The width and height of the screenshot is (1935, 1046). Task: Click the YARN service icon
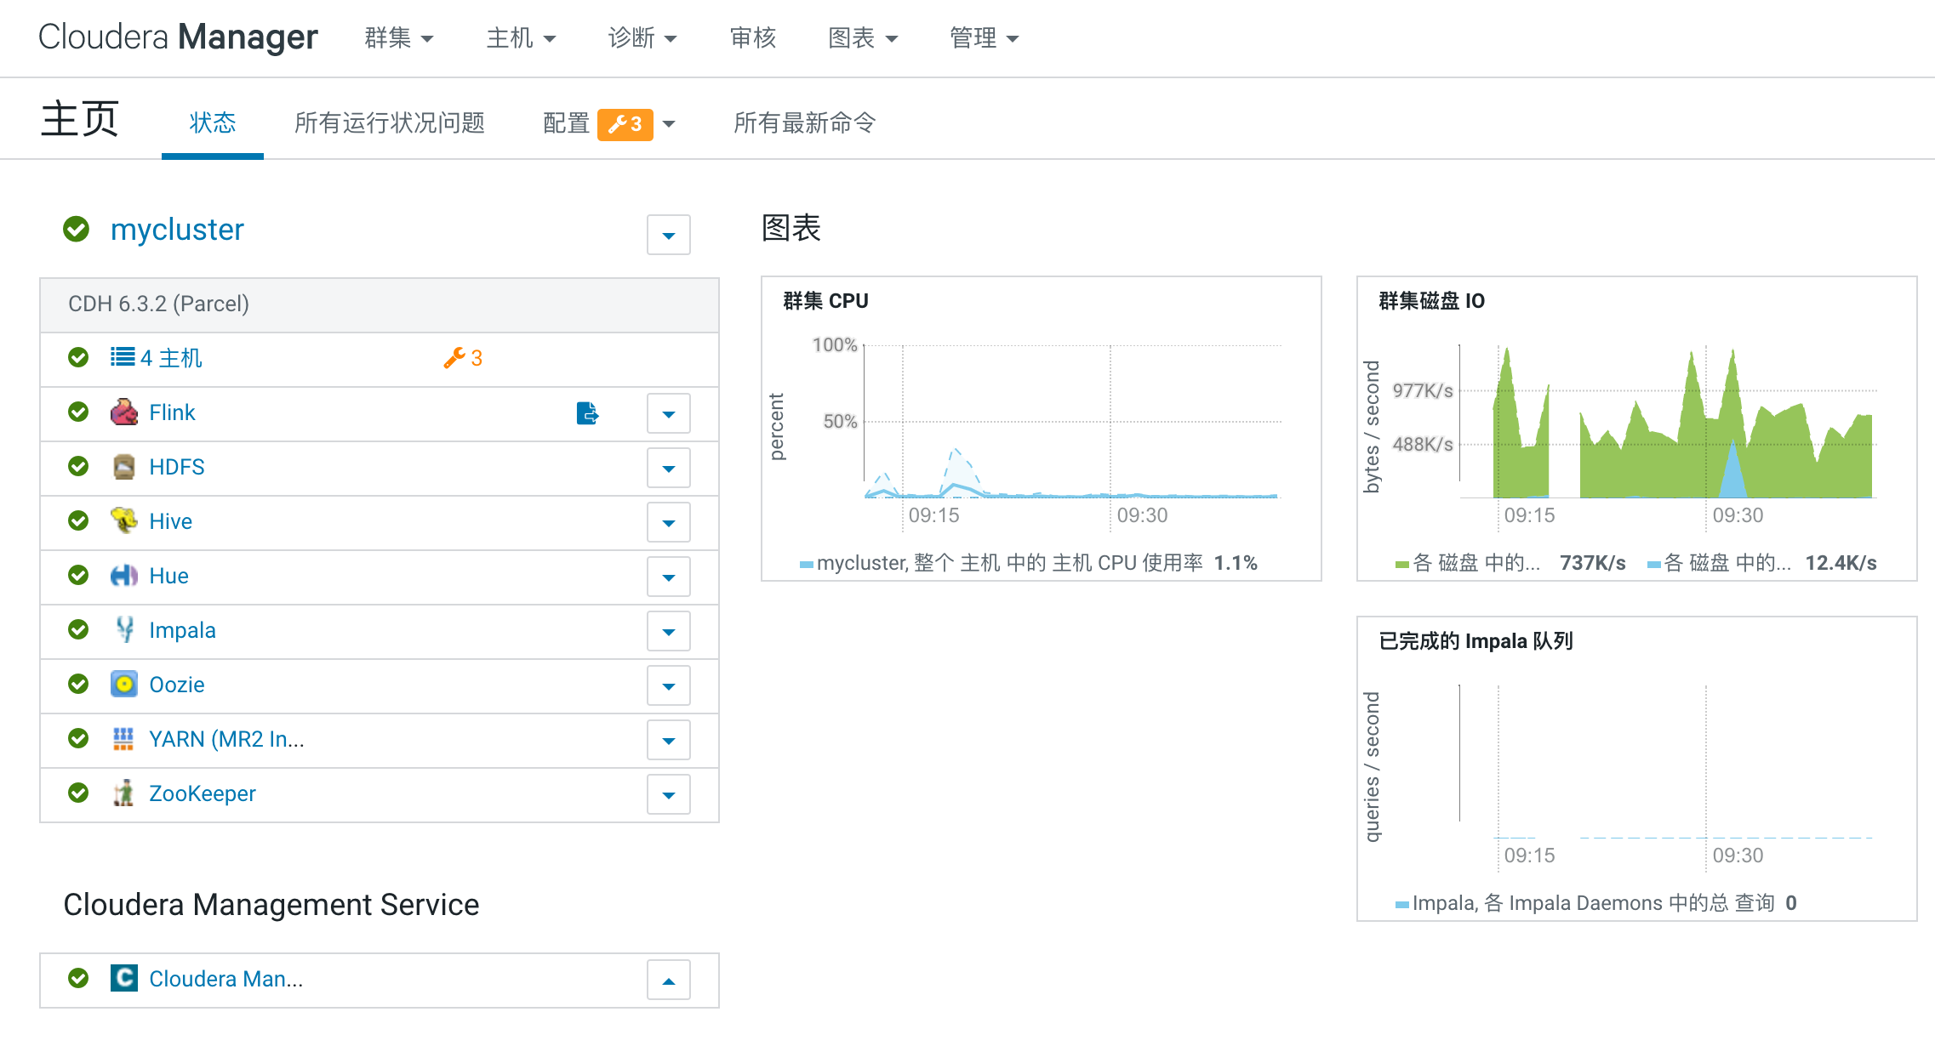(x=124, y=739)
